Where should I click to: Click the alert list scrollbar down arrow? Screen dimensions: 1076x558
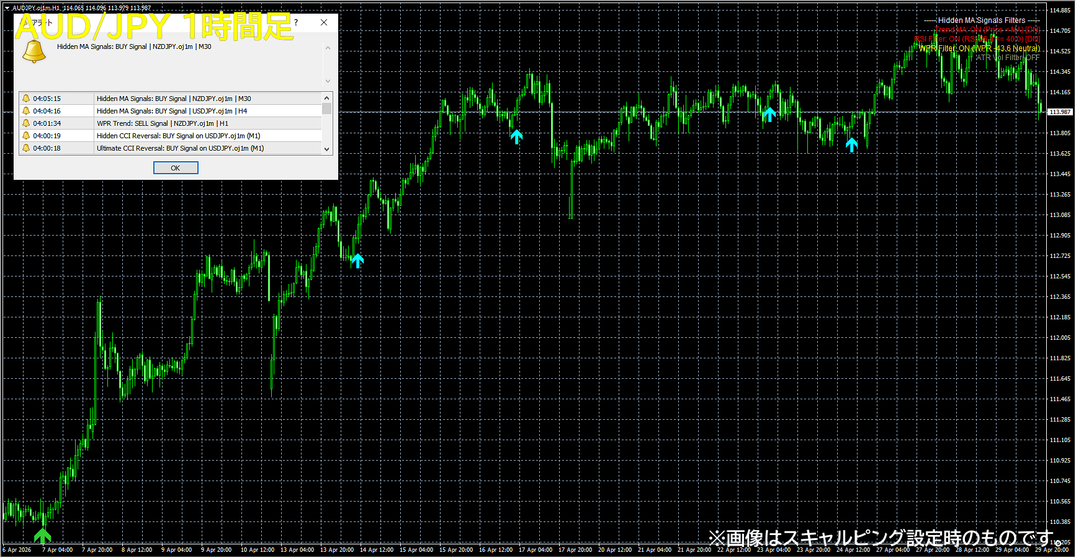tap(327, 149)
